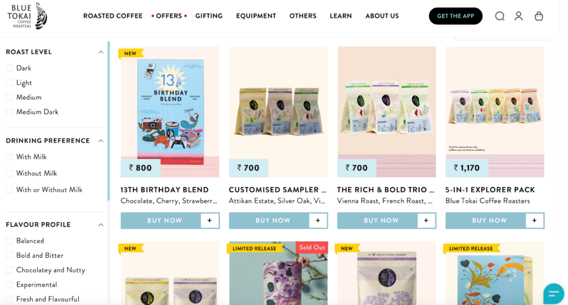
Task: Collapse the Roast Level filter section
Action: 101,52
